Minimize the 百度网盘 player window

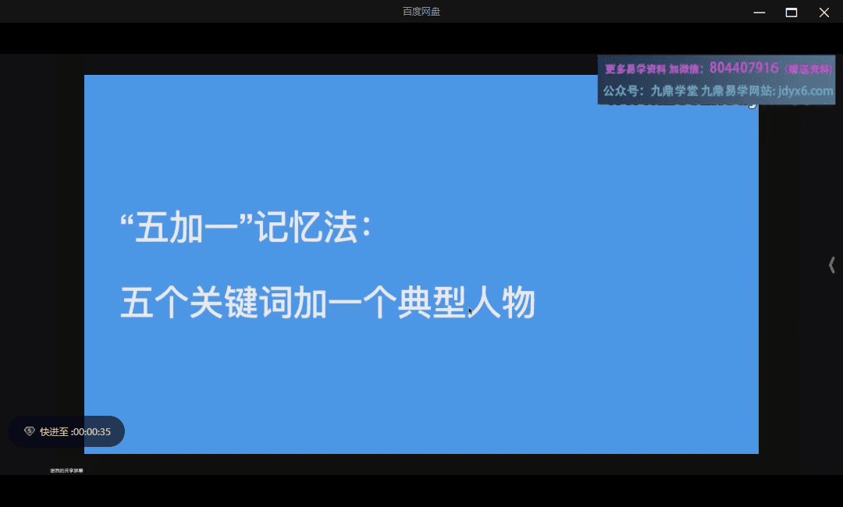pyautogui.click(x=759, y=12)
